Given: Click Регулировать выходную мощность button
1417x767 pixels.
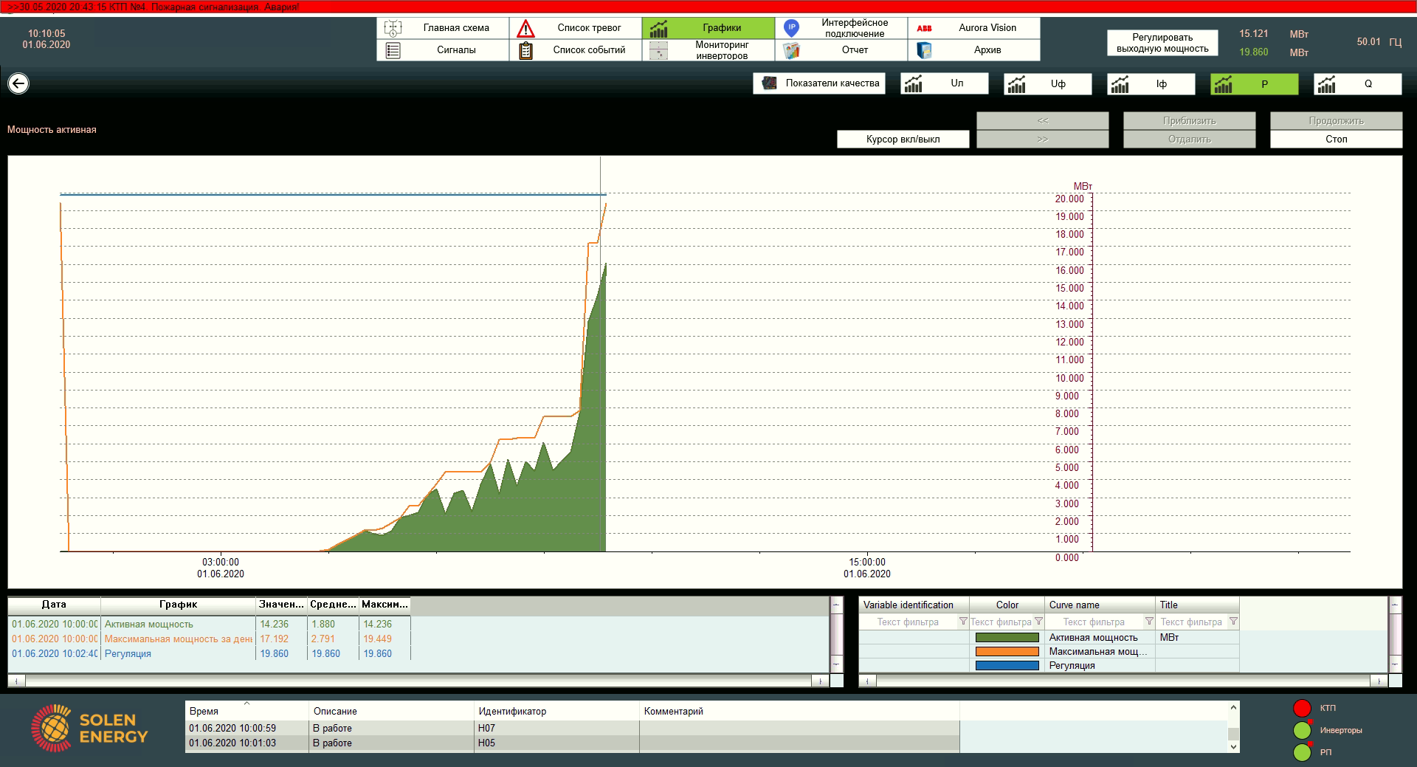Looking at the screenshot, I should (x=1162, y=43).
